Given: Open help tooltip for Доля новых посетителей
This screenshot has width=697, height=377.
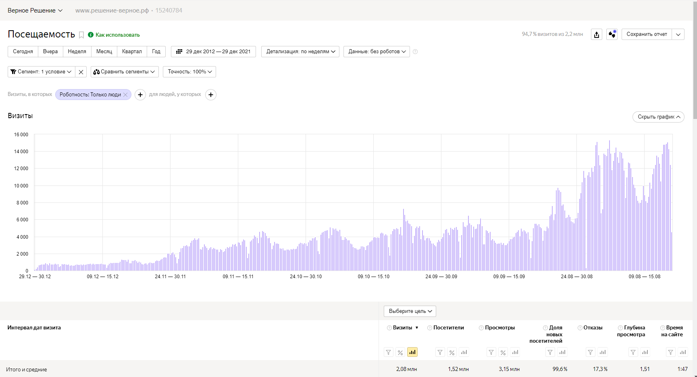Looking at the screenshot, I should (x=545, y=328).
